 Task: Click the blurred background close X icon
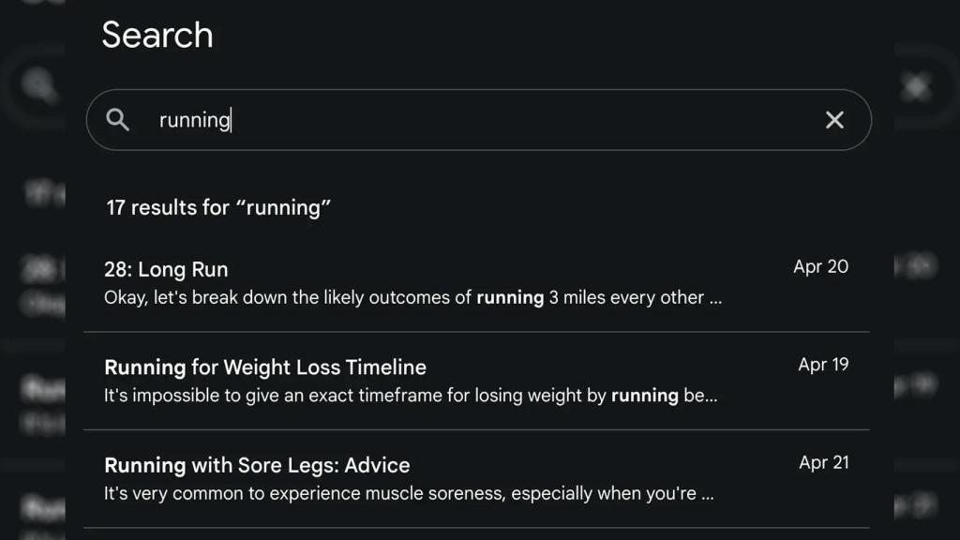(x=915, y=87)
